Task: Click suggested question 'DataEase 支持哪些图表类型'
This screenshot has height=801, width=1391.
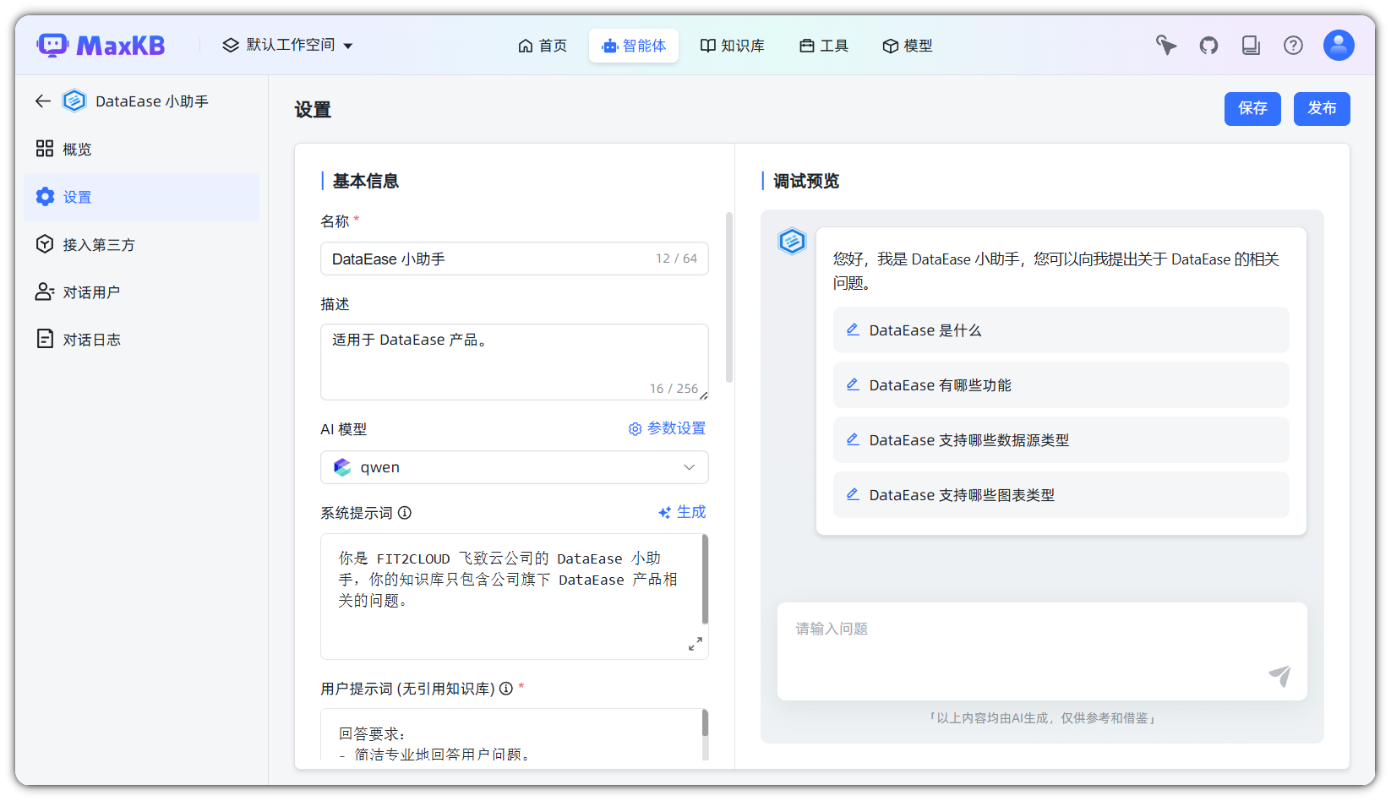Action: [x=1061, y=494]
